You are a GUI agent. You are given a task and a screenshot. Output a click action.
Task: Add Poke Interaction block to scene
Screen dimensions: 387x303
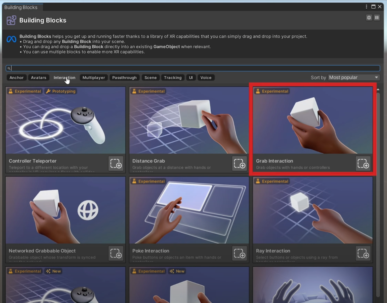[x=239, y=254]
